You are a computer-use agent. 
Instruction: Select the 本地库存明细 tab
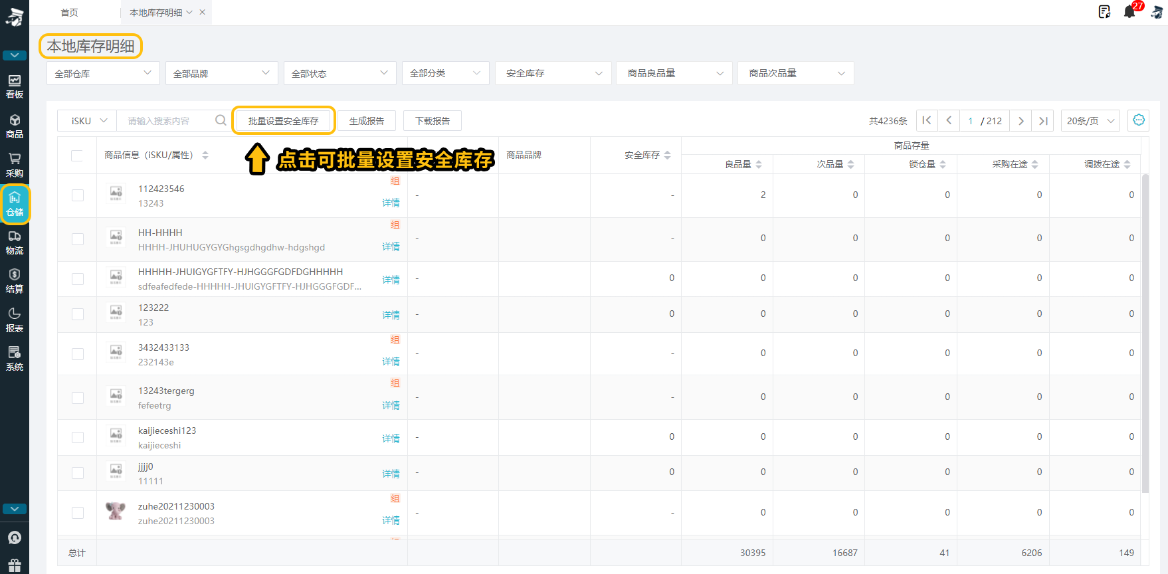pyautogui.click(x=156, y=12)
